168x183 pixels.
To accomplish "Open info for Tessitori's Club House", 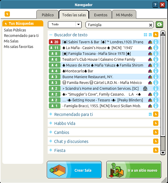I will [156, 60].
